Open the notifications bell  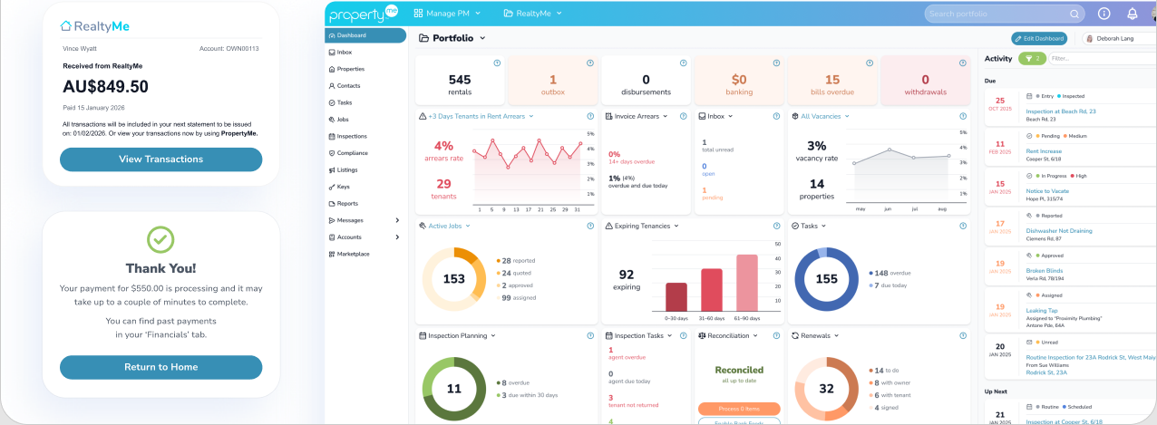[x=1133, y=14]
